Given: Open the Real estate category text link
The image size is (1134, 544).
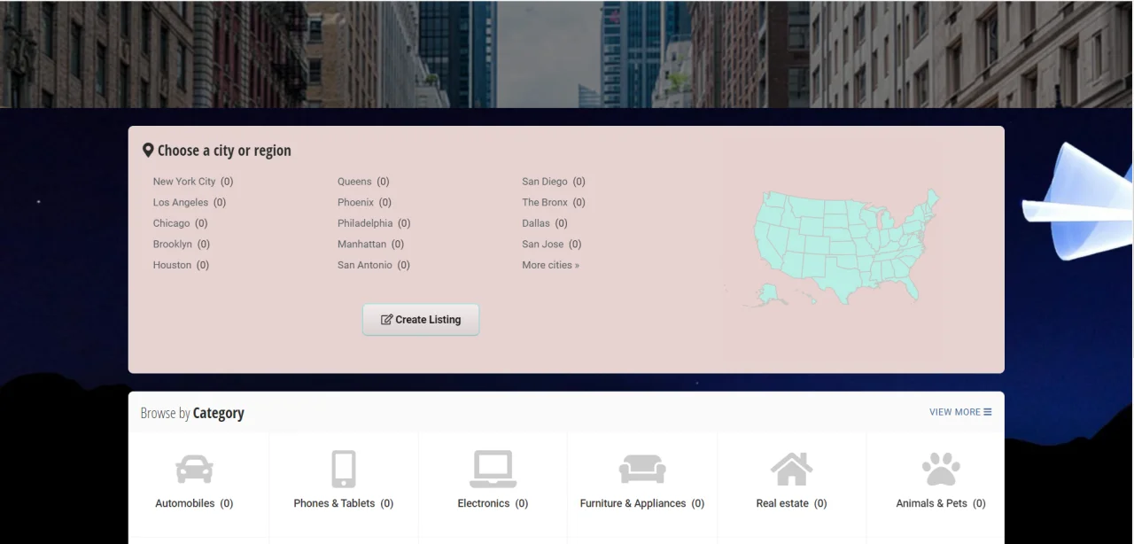Looking at the screenshot, I should 782,503.
